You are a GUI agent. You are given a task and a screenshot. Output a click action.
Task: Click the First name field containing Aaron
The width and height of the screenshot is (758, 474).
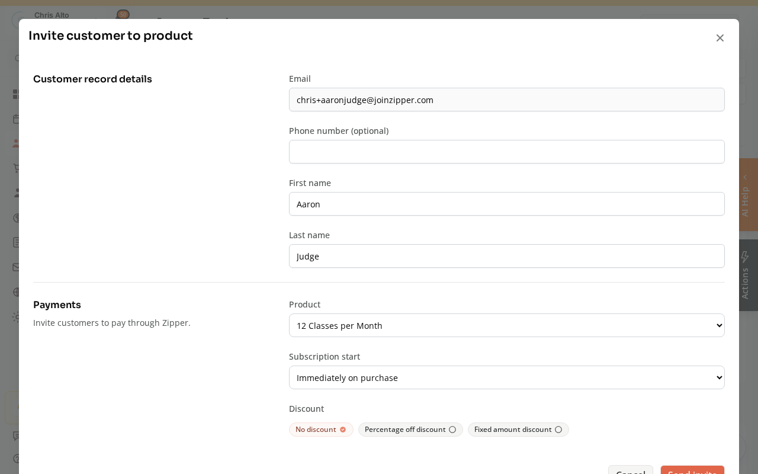pos(507,204)
